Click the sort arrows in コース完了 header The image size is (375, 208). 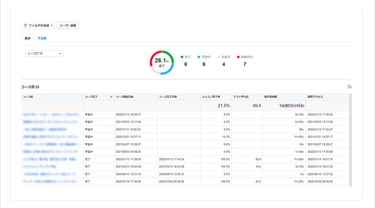(x=111, y=97)
